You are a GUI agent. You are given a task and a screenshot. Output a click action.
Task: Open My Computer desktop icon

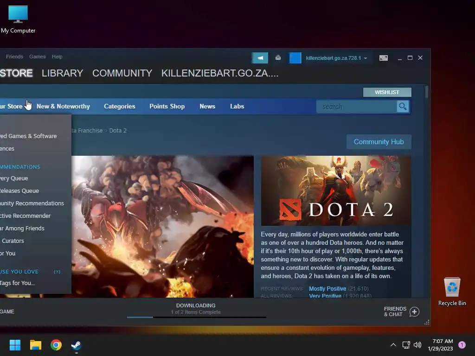(x=18, y=19)
